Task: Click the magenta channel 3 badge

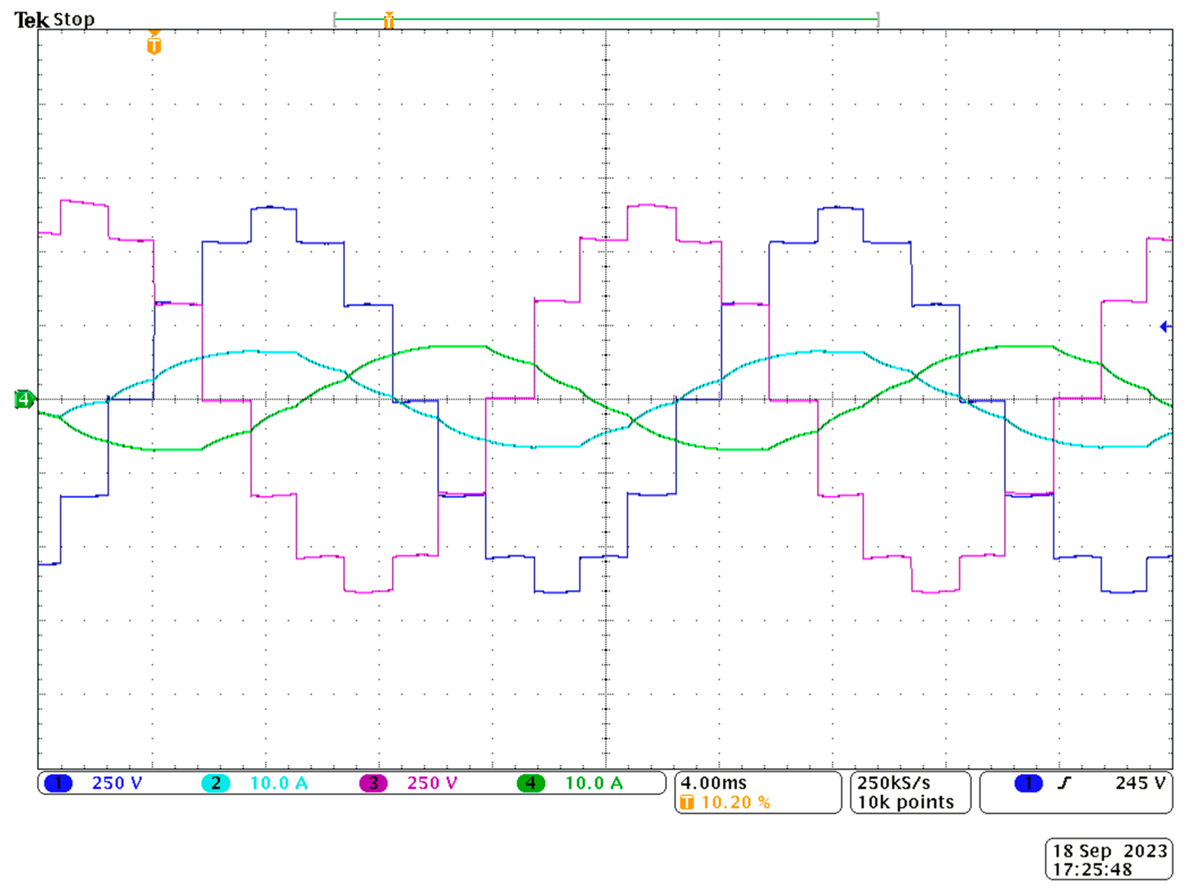Action: click(373, 783)
